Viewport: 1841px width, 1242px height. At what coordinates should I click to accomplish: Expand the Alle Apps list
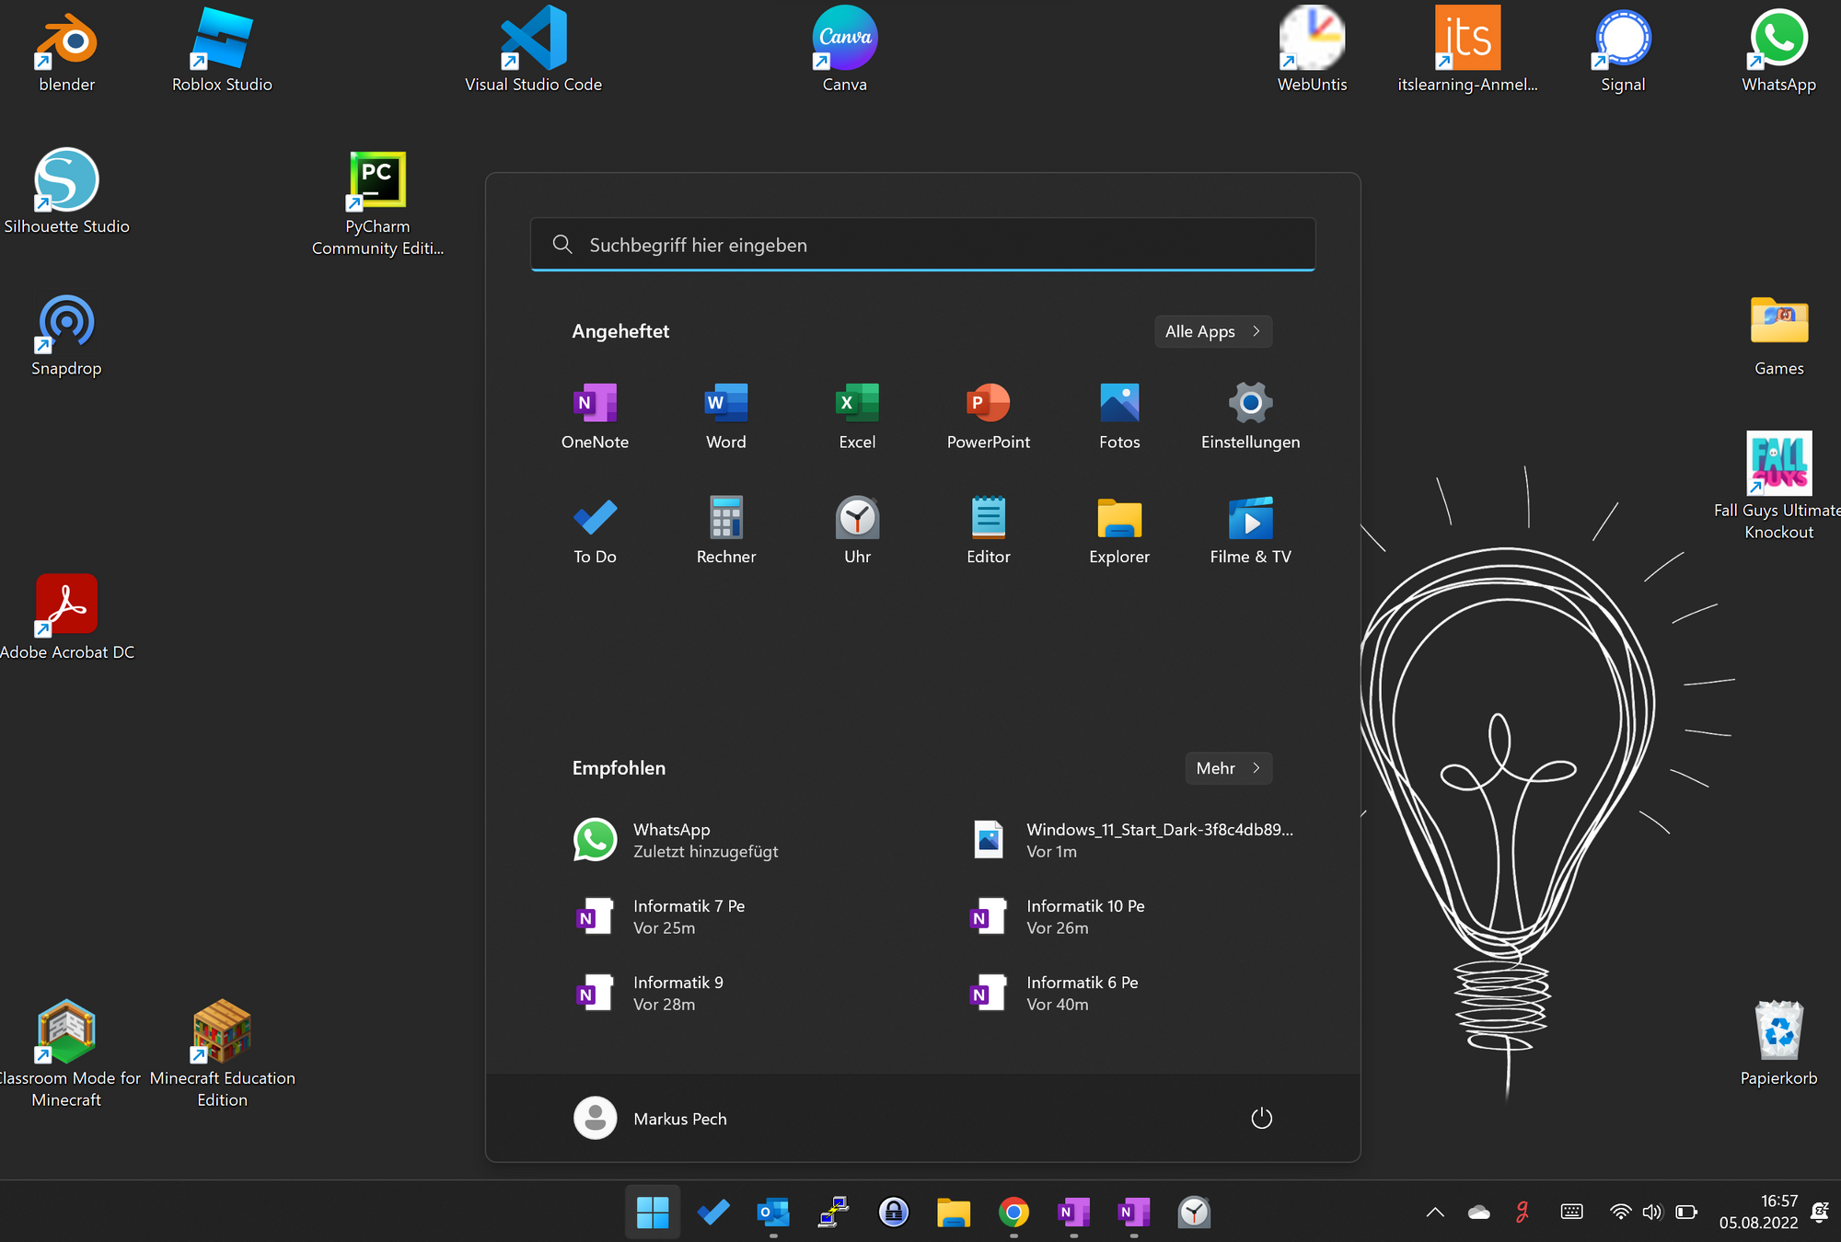pyautogui.click(x=1212, y=331)
